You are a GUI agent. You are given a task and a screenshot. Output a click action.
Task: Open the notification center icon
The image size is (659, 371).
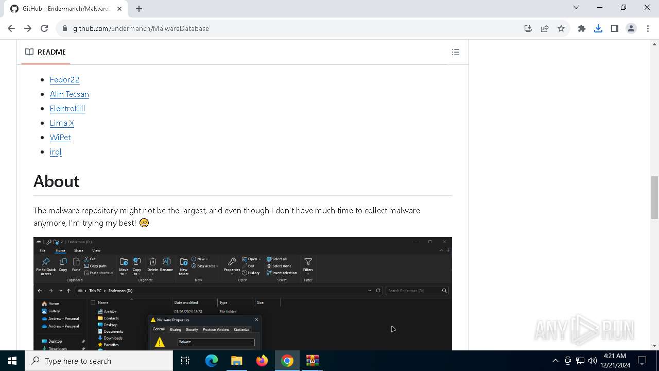click(642, 361)
